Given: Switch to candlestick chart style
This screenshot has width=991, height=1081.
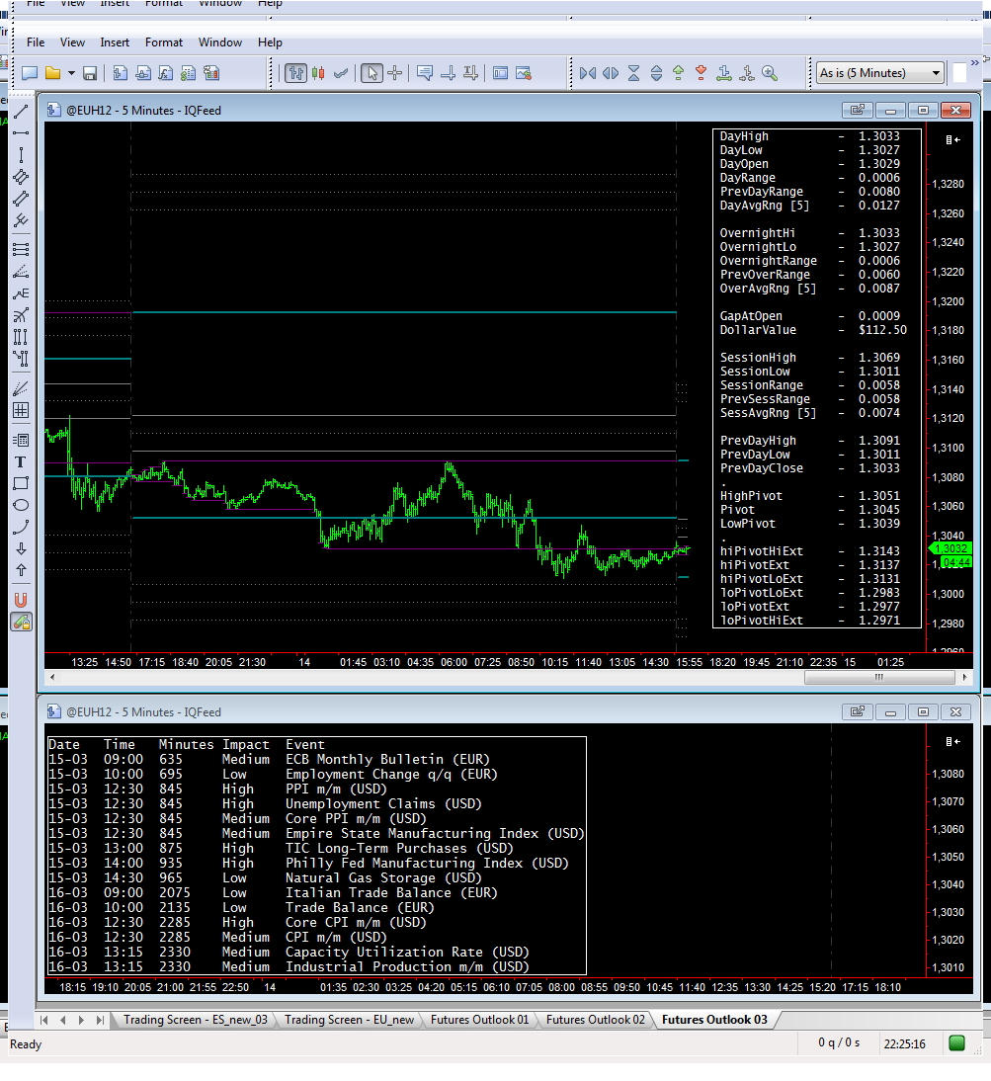Looking at the screenshot, I should click(x=318, y=73).
